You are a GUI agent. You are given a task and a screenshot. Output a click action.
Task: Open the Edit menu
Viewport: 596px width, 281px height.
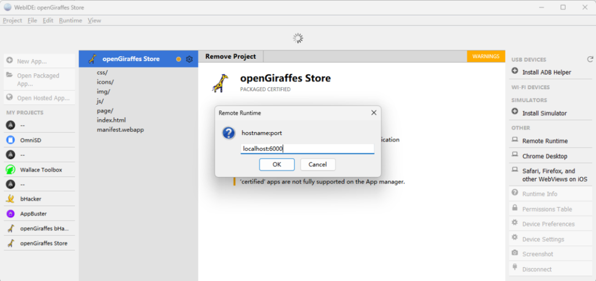48,20
